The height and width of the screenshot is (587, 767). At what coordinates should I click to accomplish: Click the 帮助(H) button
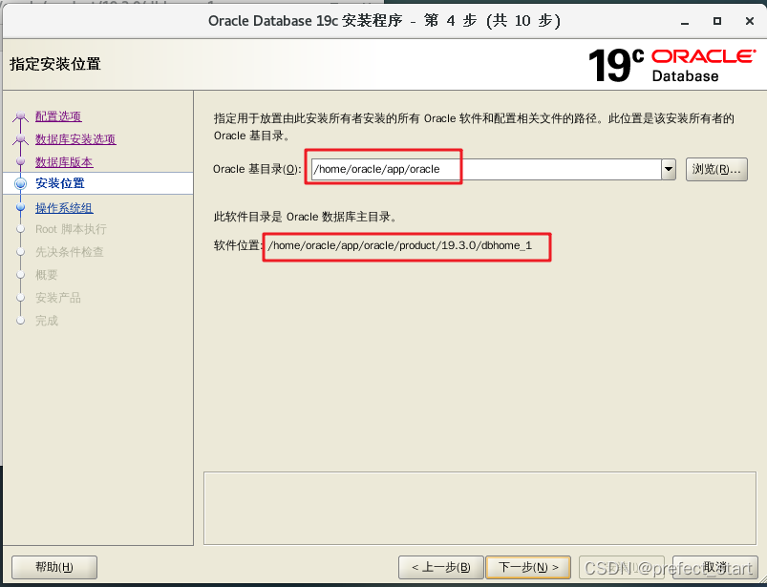point(54,567)
